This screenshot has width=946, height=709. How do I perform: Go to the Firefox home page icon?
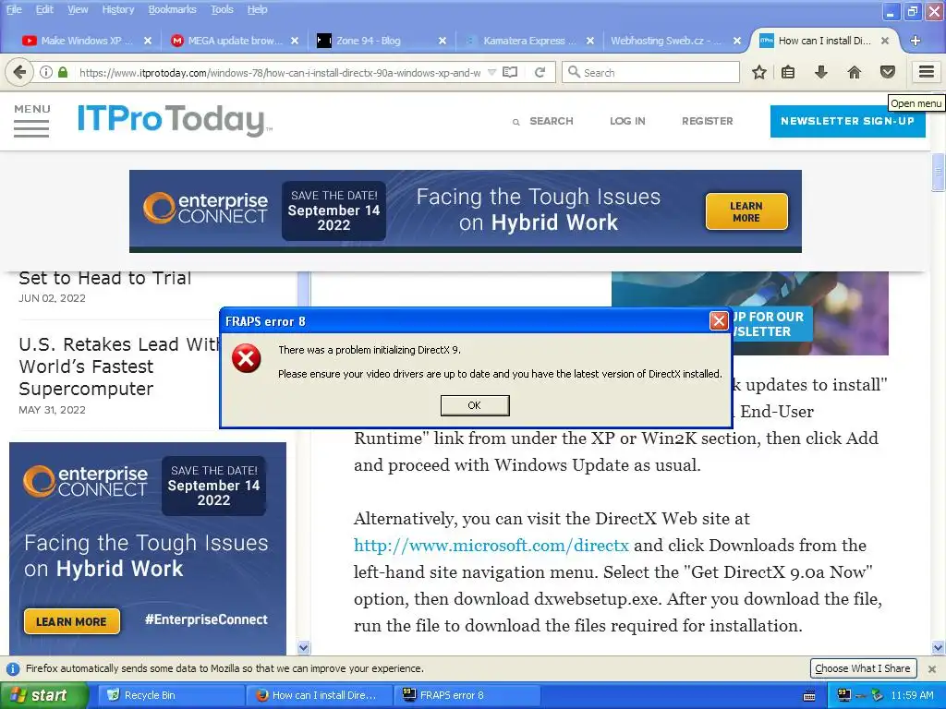(x=855, y=72)
